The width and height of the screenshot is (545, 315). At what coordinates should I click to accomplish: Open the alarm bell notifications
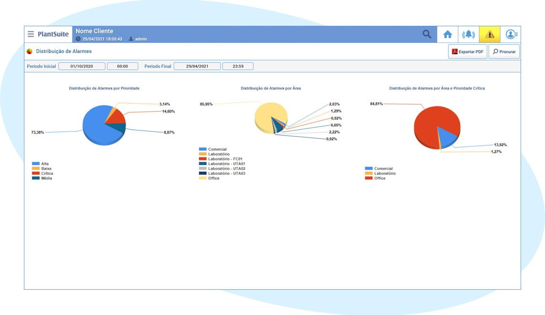pos(469,34)
